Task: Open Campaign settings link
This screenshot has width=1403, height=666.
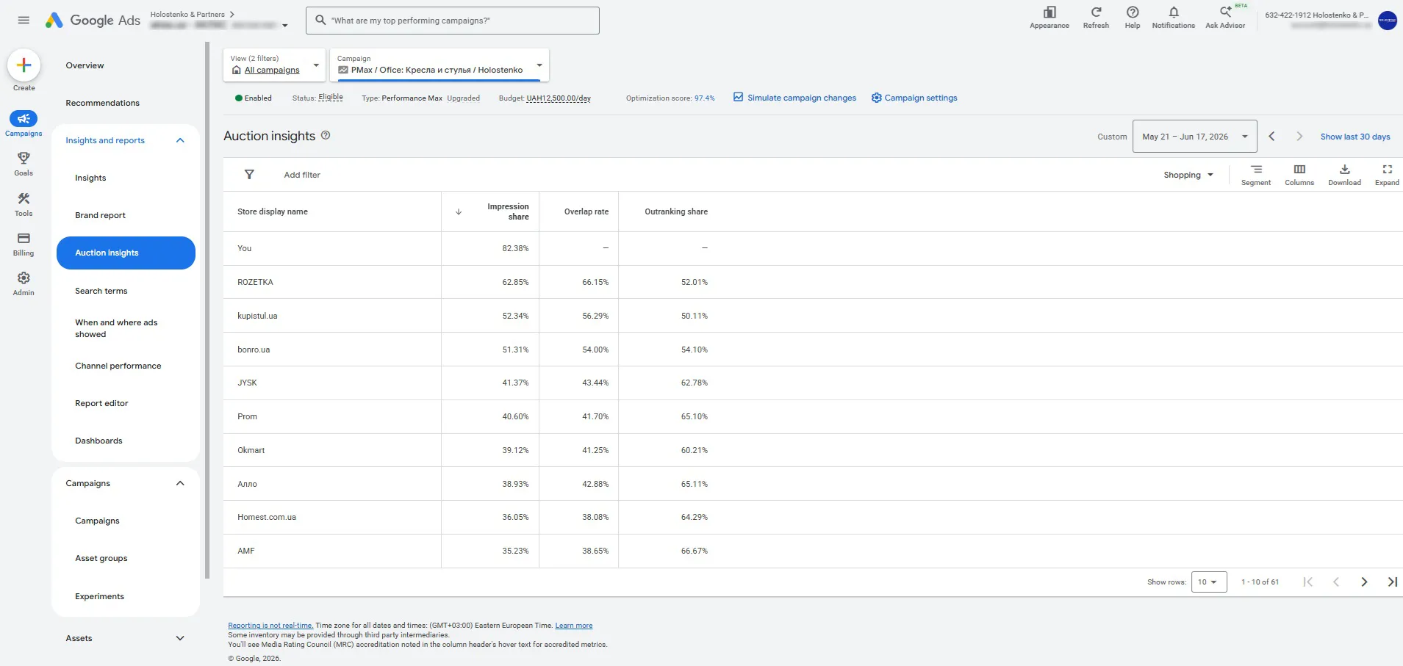Action: pyautogui.click(x=914, y=98)
